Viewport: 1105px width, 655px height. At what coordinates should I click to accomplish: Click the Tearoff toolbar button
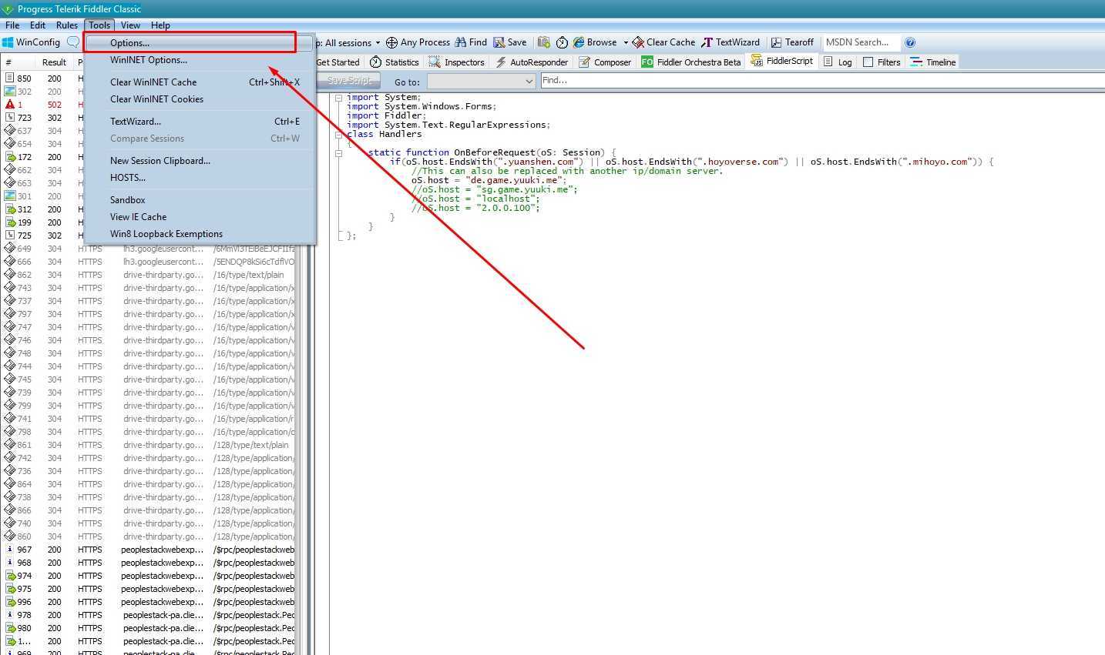pyautogui.click(x=792, y=42)
